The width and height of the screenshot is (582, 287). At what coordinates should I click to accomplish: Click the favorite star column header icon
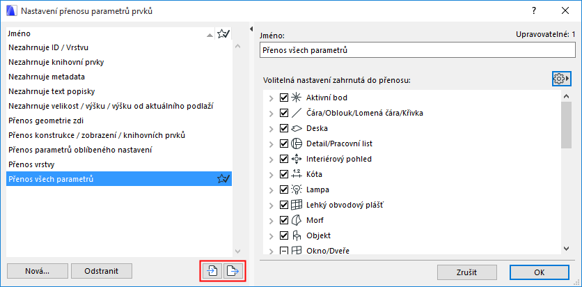(x=223, y=33)
